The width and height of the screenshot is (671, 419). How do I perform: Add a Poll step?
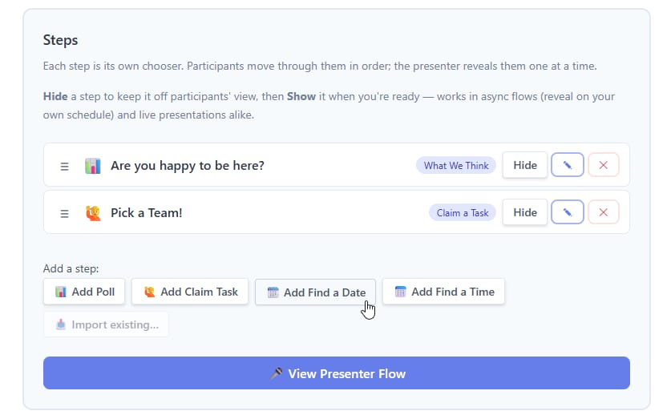click(84, 292)
